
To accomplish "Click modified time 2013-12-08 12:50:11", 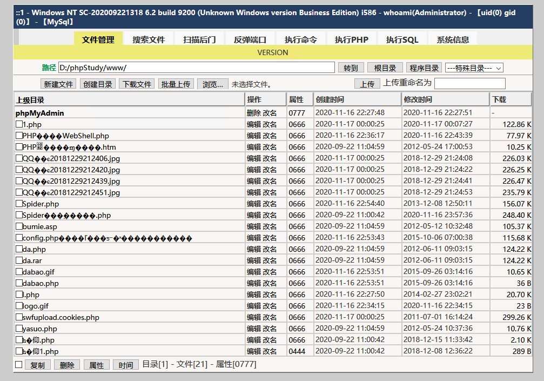I will click(438, 203).
